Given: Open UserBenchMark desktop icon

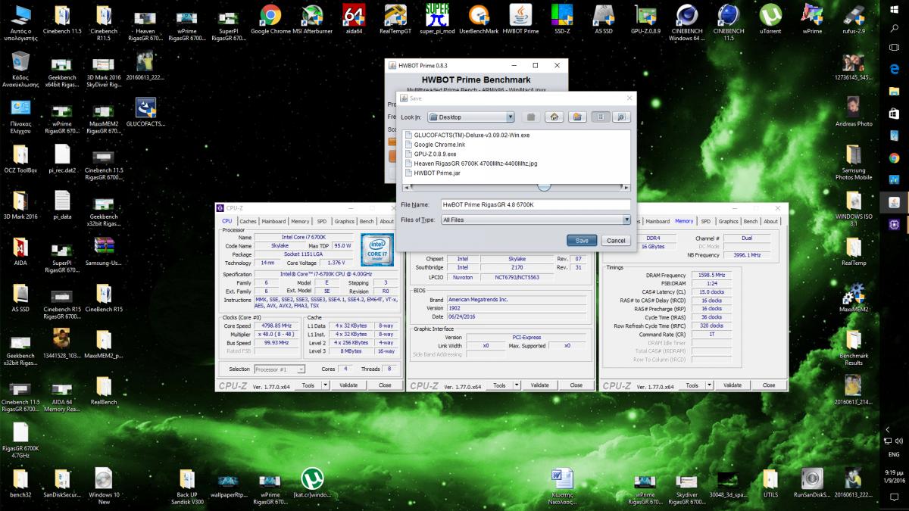Looking at the screenshot, I should point(479,19).
